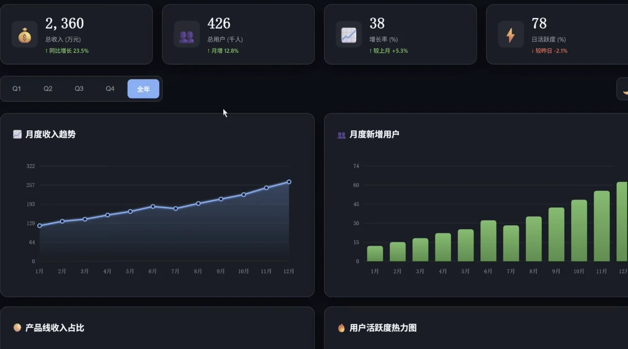Select the 全年 view option
The image size is (628, 349).
click(143, 89)
